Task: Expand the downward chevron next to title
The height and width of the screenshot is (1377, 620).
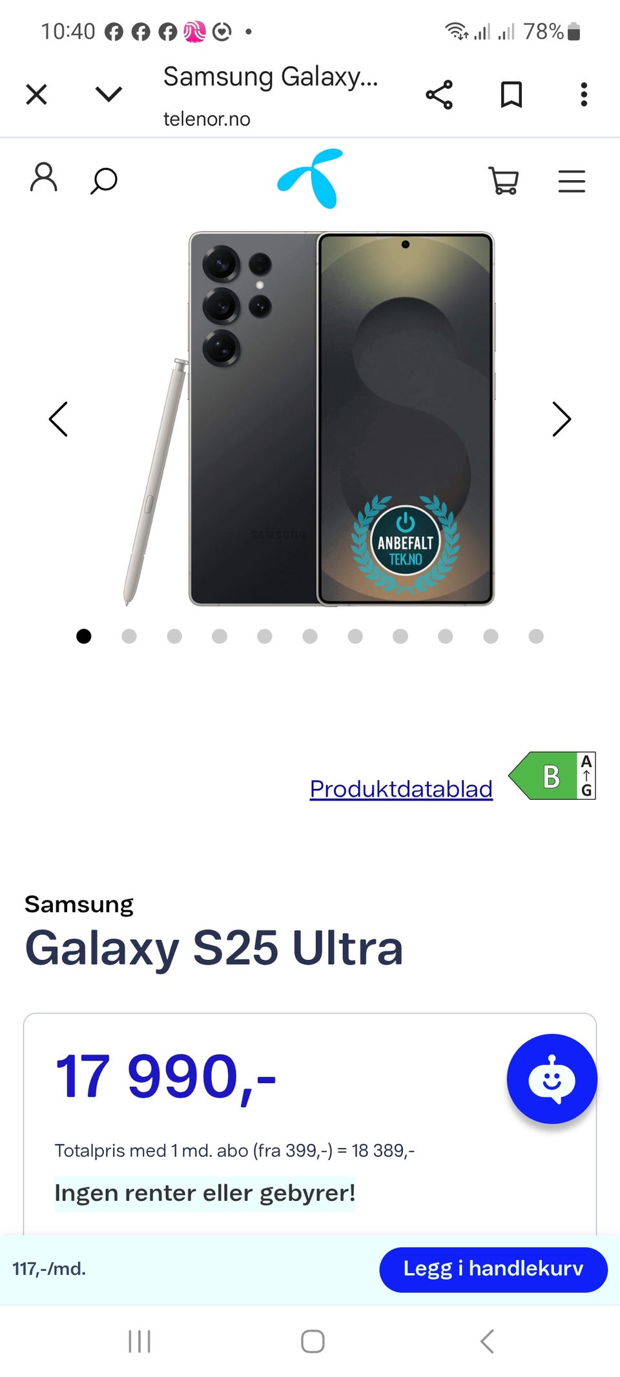Action: pyautogui.click(x=108, y=94)
